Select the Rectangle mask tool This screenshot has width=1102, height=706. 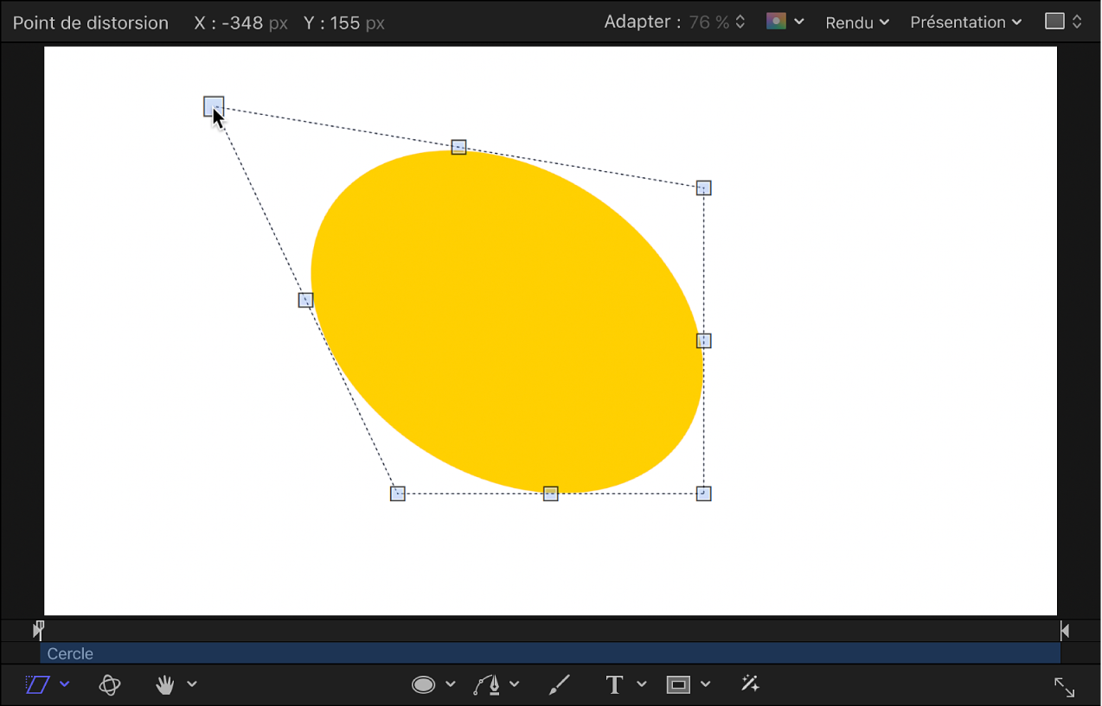[678, 684]
